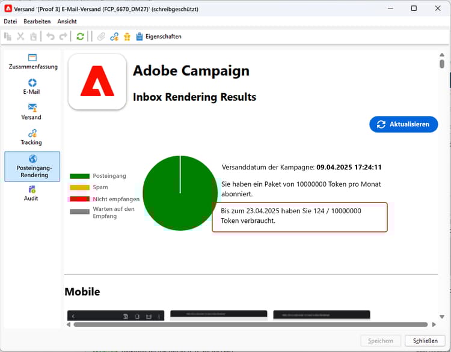Click the vertical scrollbar up arrow
The width and height of the screenshot is (451, 352).
tap(442, 55)
